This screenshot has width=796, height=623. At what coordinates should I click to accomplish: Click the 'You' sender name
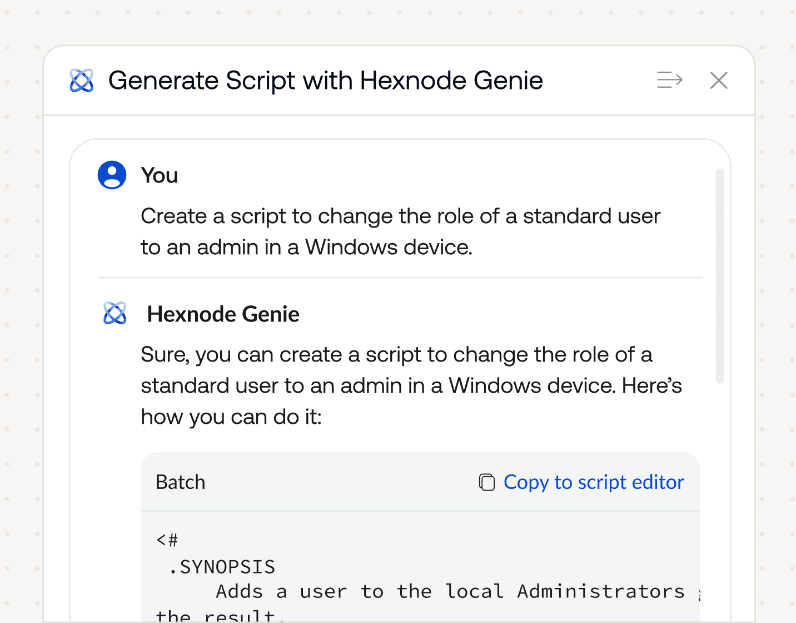[x=160, y=176]
